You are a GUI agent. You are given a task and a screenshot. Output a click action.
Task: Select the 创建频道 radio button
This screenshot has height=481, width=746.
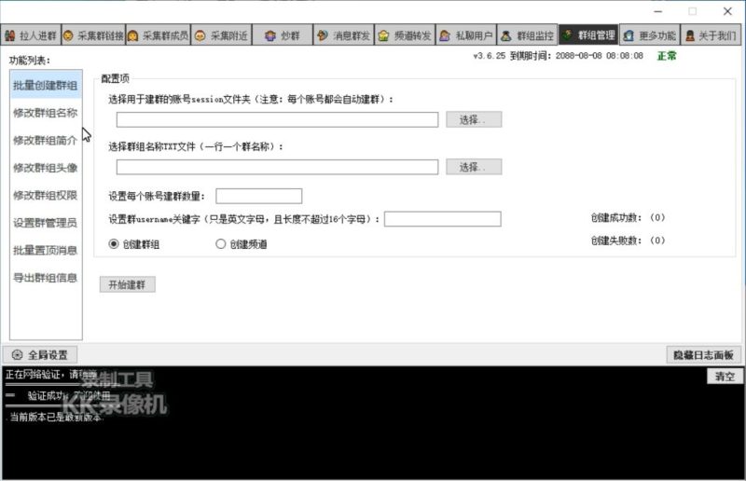[x=220, y=244]
